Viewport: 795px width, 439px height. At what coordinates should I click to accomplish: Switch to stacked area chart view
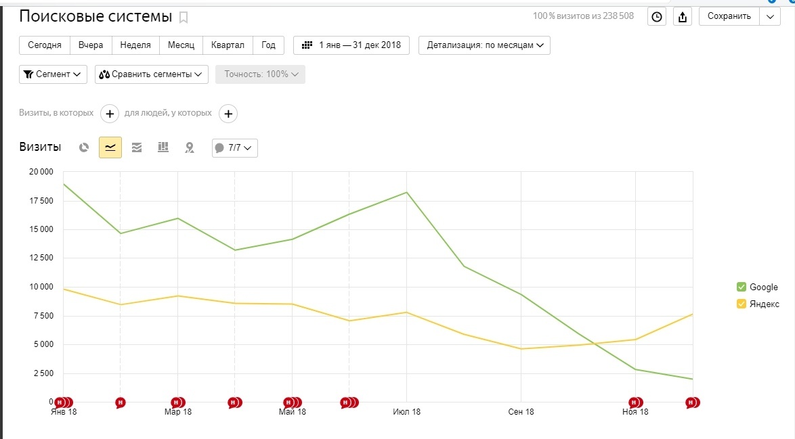point(137,147)
